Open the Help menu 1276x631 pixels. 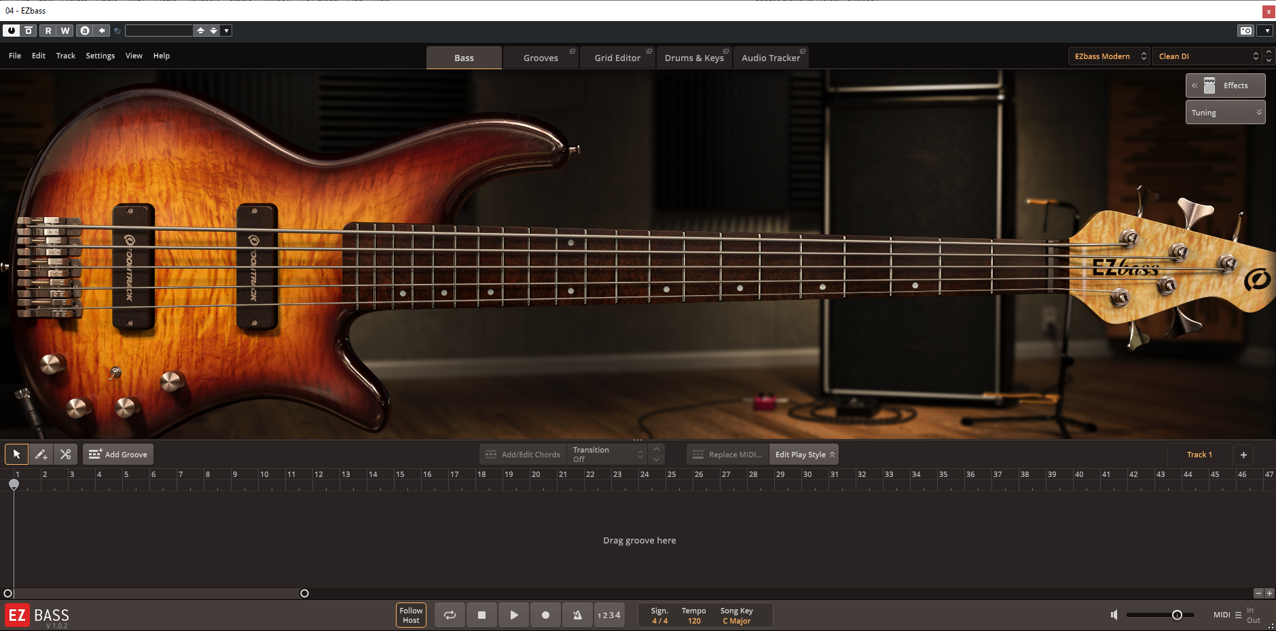(162, 56)
